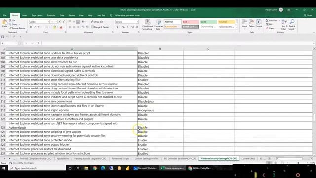Open Sort & Filter menu
Viewport: 316px width, 178px height.
(x=284, y=24)
